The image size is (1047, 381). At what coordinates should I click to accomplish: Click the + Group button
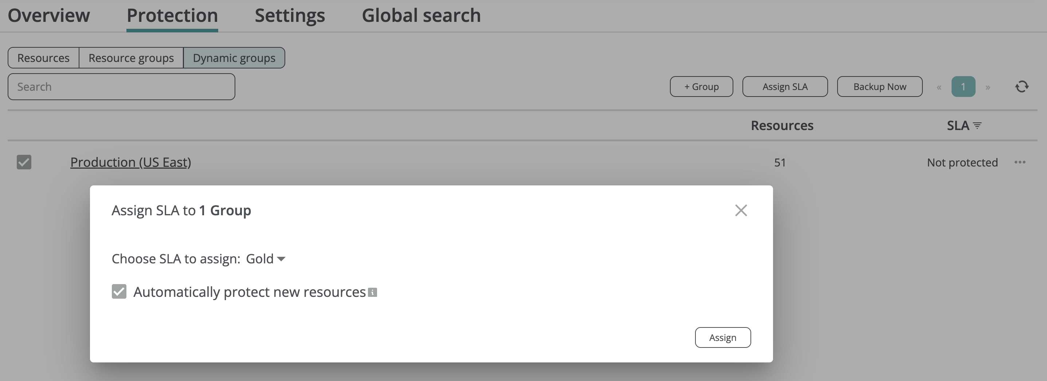[701, 87]
